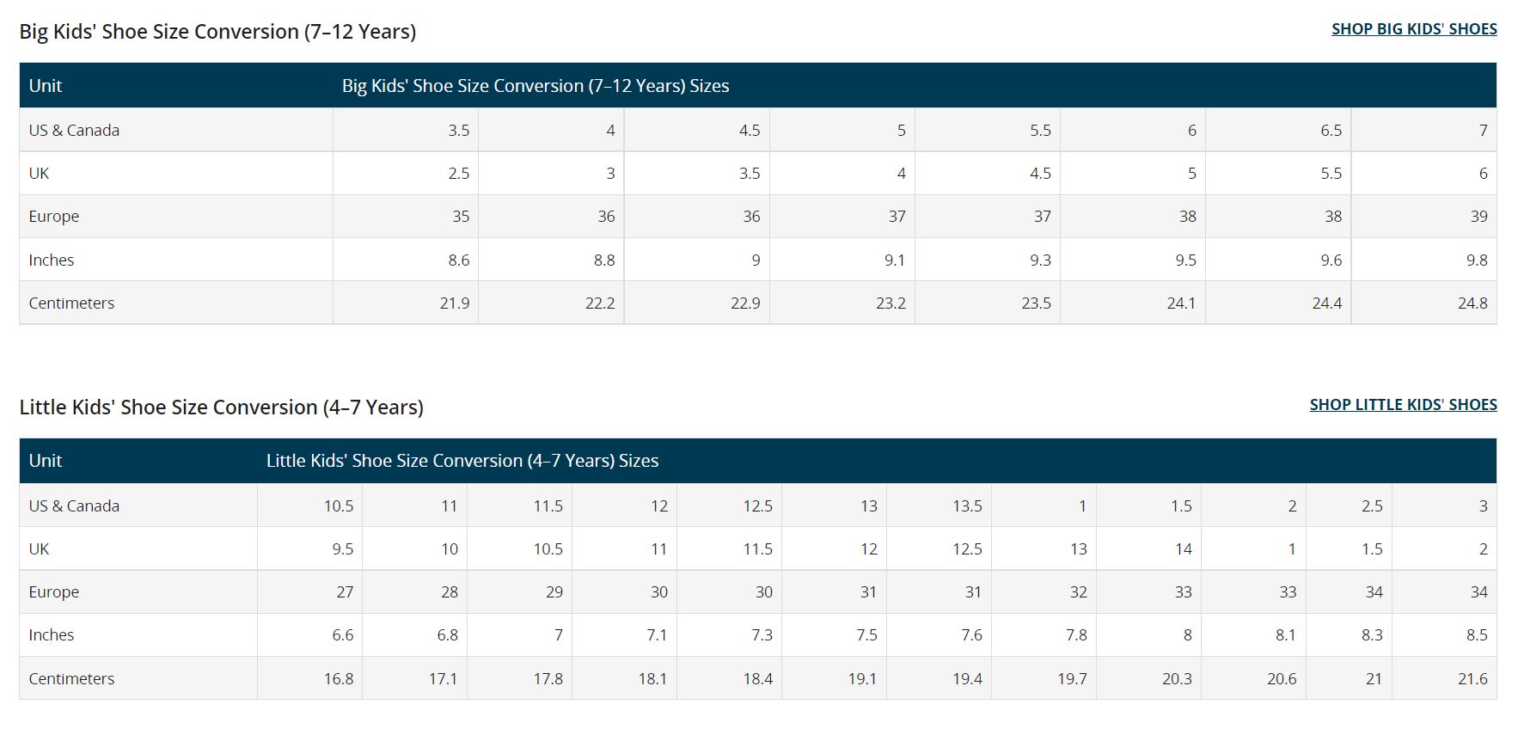Click the Unit header in Big Kids' table
This screenshot has height=729, width=1524.
click(x=46, y=86)
